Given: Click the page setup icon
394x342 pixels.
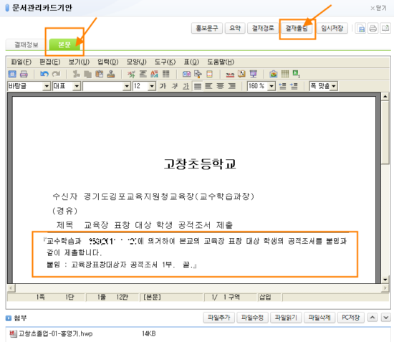Looking at the screenshot, I should (x=209, y=74).
